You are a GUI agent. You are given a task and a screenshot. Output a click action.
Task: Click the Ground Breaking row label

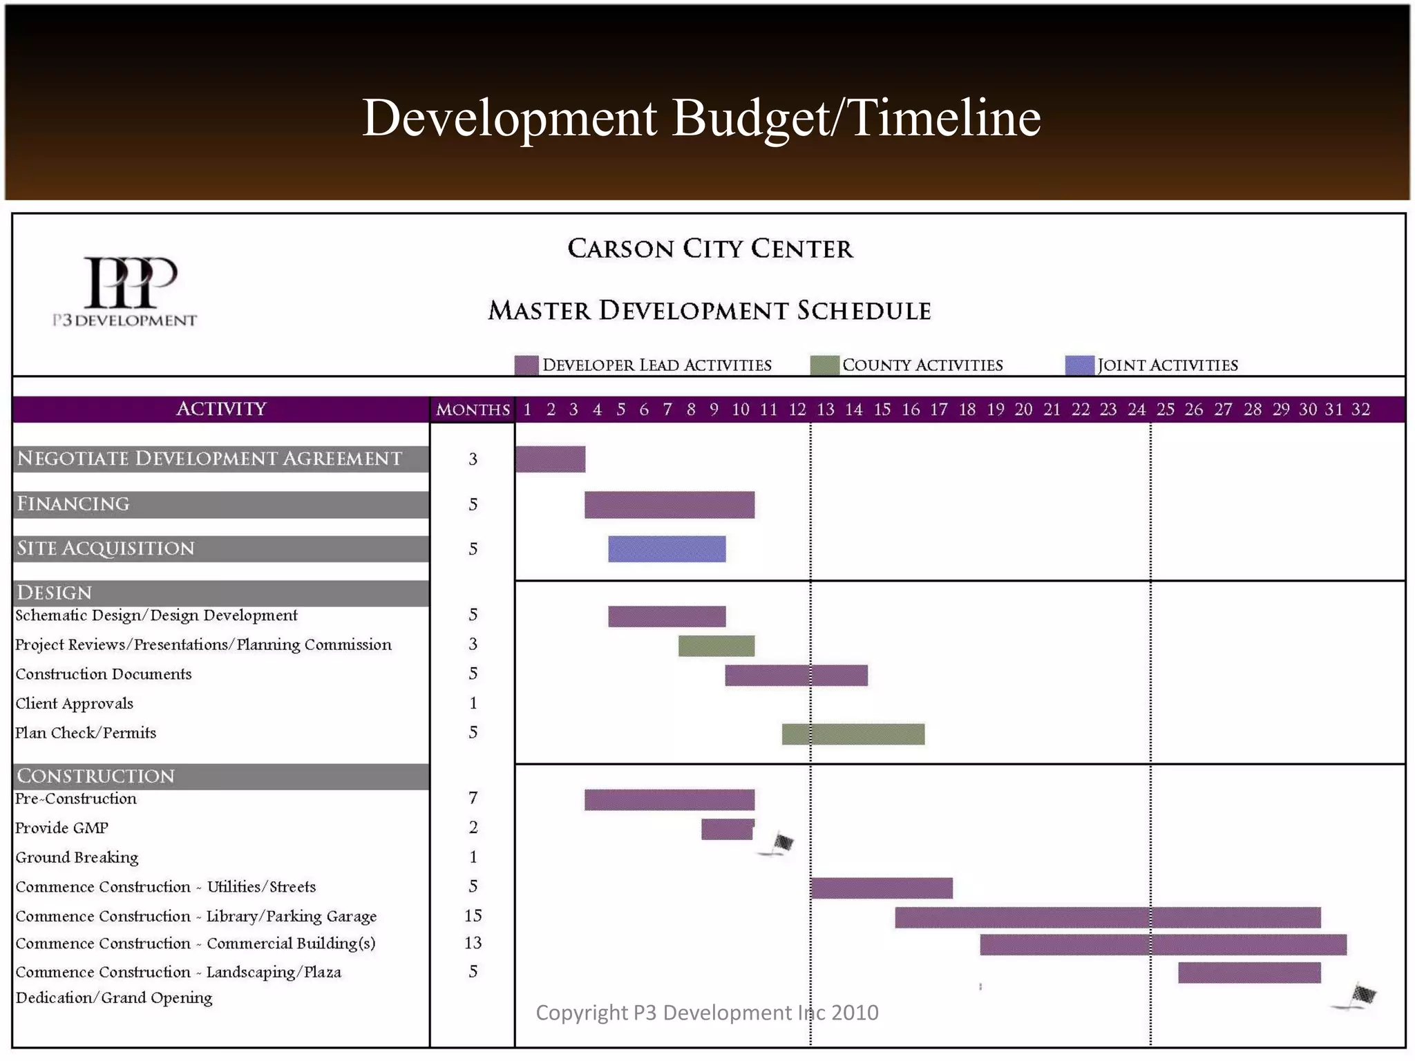[x=77, y=858]
